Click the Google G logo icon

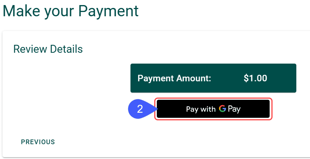coord(222,109)
